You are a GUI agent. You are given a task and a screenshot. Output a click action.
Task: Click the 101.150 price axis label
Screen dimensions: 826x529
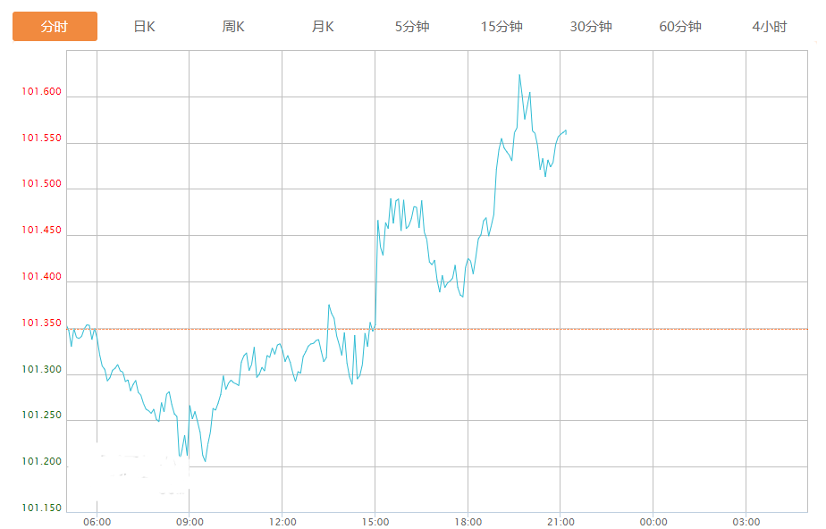(42, 508)
